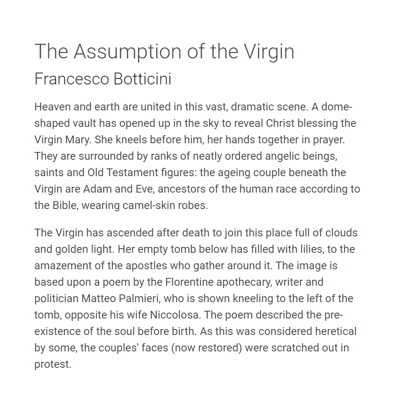Click the phrase '(now restored)'
This screenshot has height=408, width=403.
(x=207, y=348)
